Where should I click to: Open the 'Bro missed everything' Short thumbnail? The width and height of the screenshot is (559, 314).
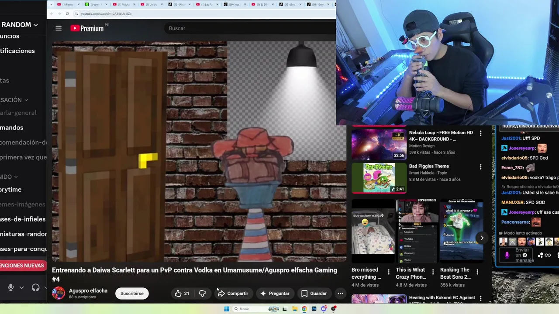tap(373, 230)
